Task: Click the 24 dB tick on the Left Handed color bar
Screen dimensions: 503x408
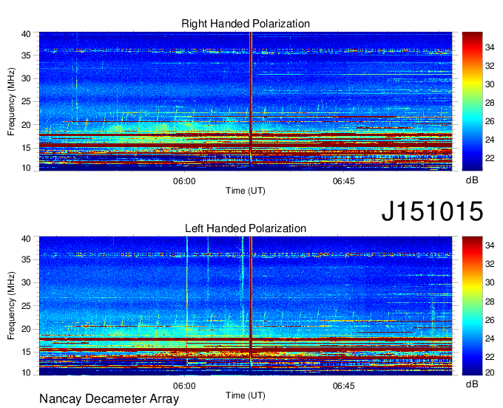Action: tap(490, 339)
